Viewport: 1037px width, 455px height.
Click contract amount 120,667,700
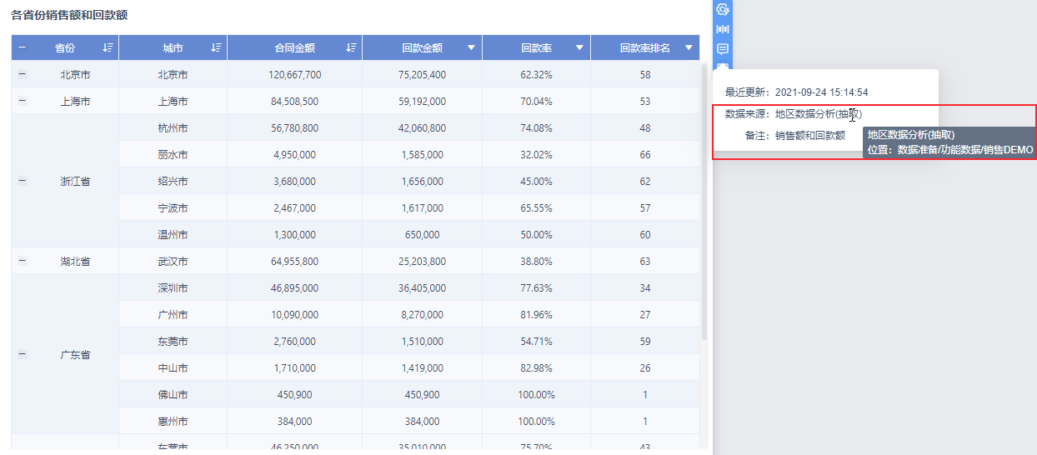point(294,74)
